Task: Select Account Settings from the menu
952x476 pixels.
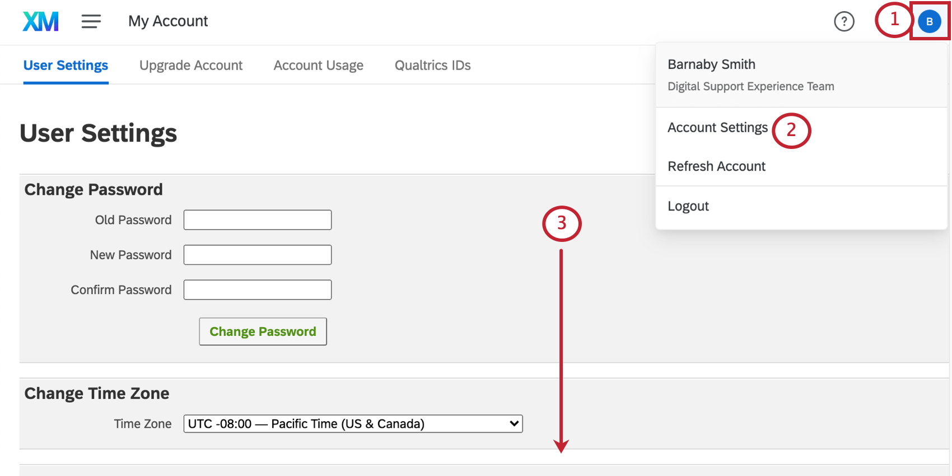Action: point(717,128)
